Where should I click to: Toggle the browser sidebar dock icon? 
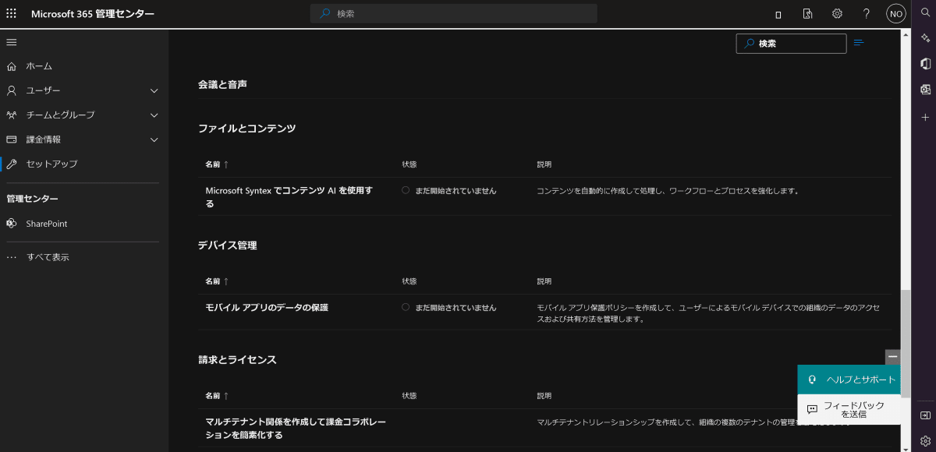925,415
